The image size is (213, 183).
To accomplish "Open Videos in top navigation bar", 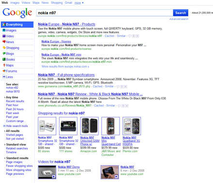I will click(26, 3).
